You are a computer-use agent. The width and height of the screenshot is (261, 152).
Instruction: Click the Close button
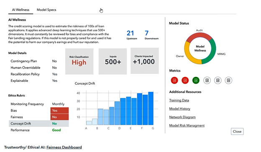tap(237, 132)
